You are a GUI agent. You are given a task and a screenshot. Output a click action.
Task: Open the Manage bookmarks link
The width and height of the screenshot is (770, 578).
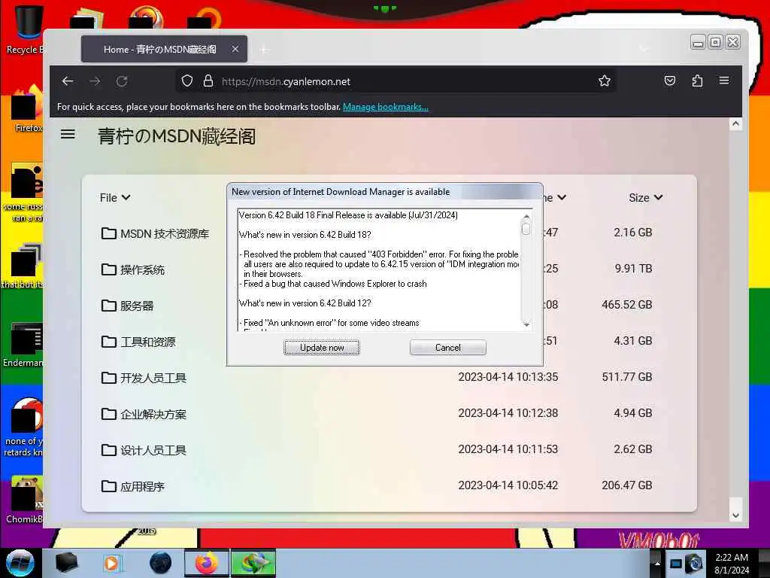pyautogui.click(x=386, y=107)
